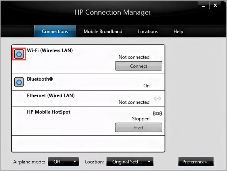Screen dimensions: 227x171
Task: Minimize the HP Connection Manager window
Action: click(203, 5)
